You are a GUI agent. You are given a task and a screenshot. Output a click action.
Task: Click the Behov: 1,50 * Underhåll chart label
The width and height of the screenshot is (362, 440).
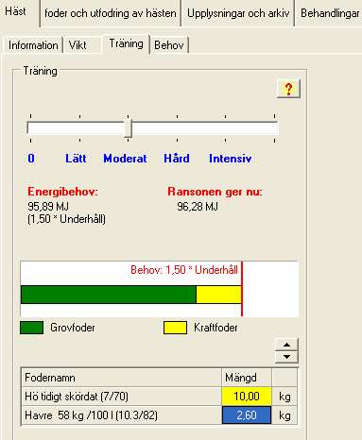click(x=184, y=270)
